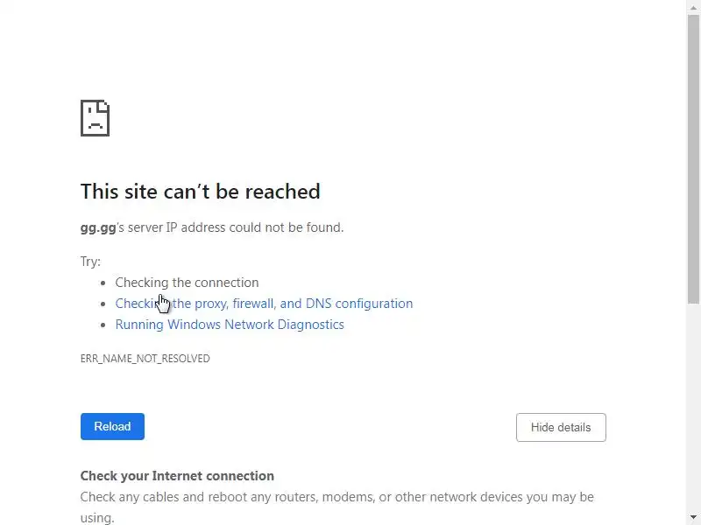Click the ERR_NAME_NOT_RESOLVED error code
Image resolution: width=701 pixels, height=525 pixels.
point(145,359)
